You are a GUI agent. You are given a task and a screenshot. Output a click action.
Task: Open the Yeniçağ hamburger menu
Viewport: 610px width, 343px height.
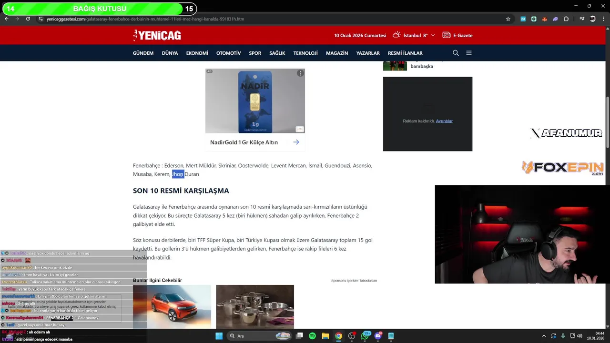click(x=469, y=53)
